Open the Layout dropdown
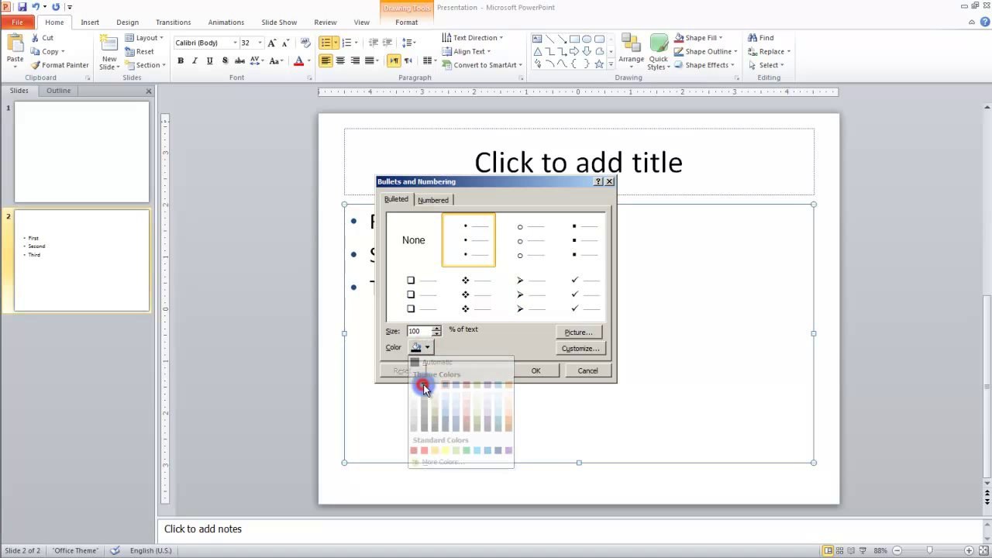 point(144,37)
